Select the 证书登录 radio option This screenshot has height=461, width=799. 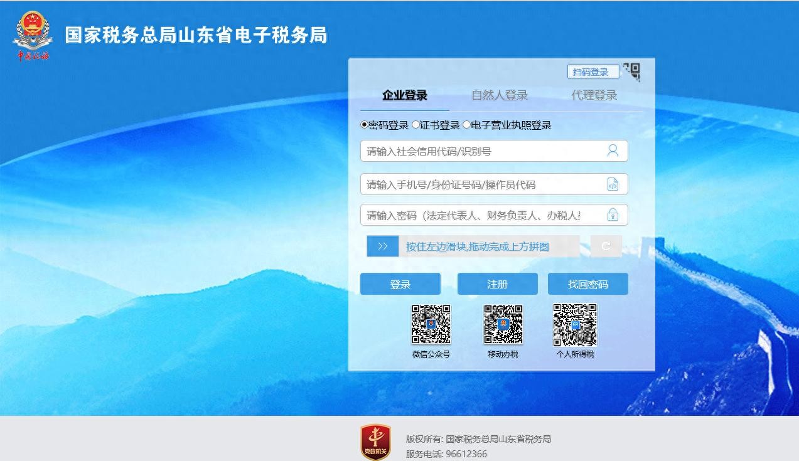coord(416,125)
